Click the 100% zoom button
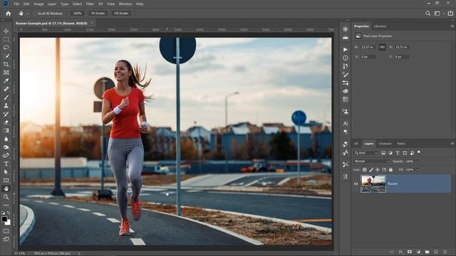This screenshot has height=256, width=456. 78,14
